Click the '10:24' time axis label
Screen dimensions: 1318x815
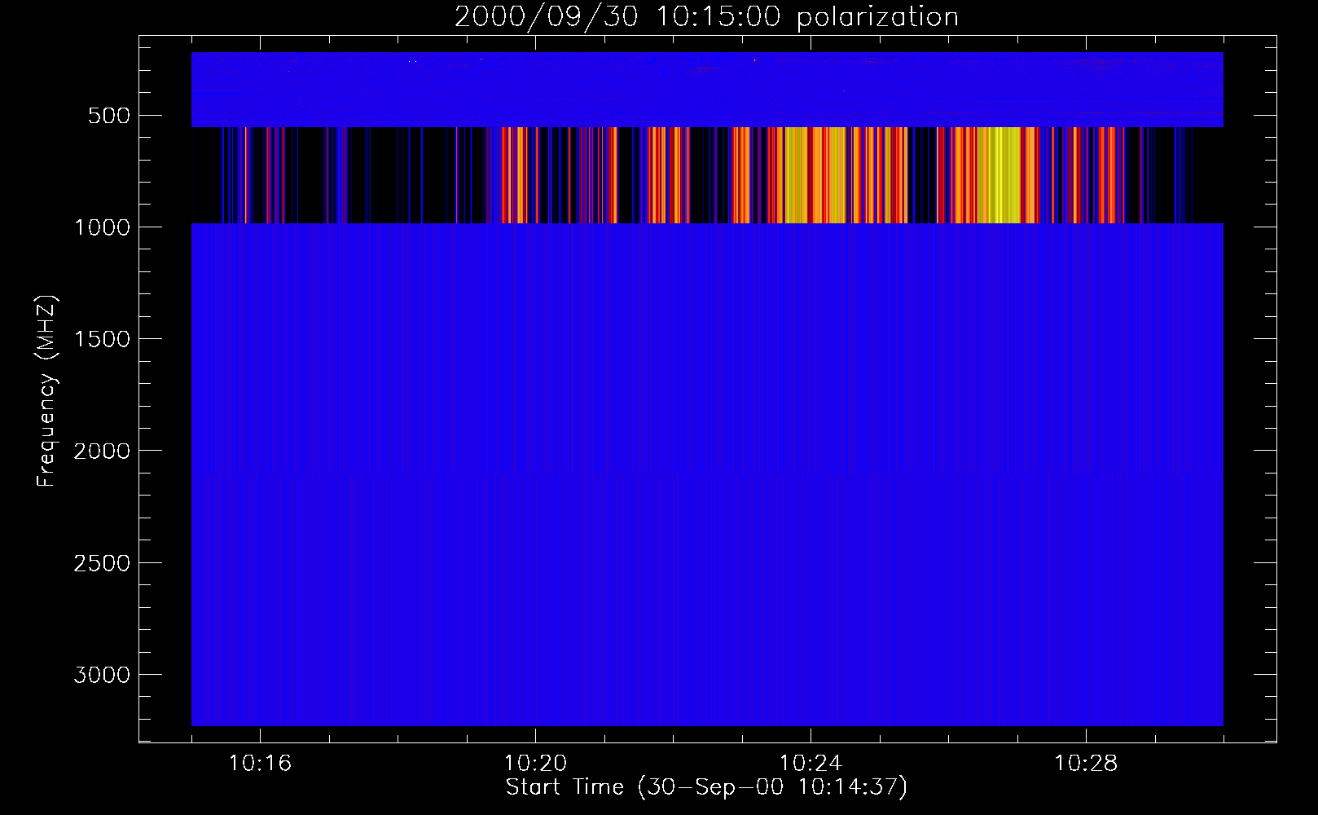coord(811,764)
